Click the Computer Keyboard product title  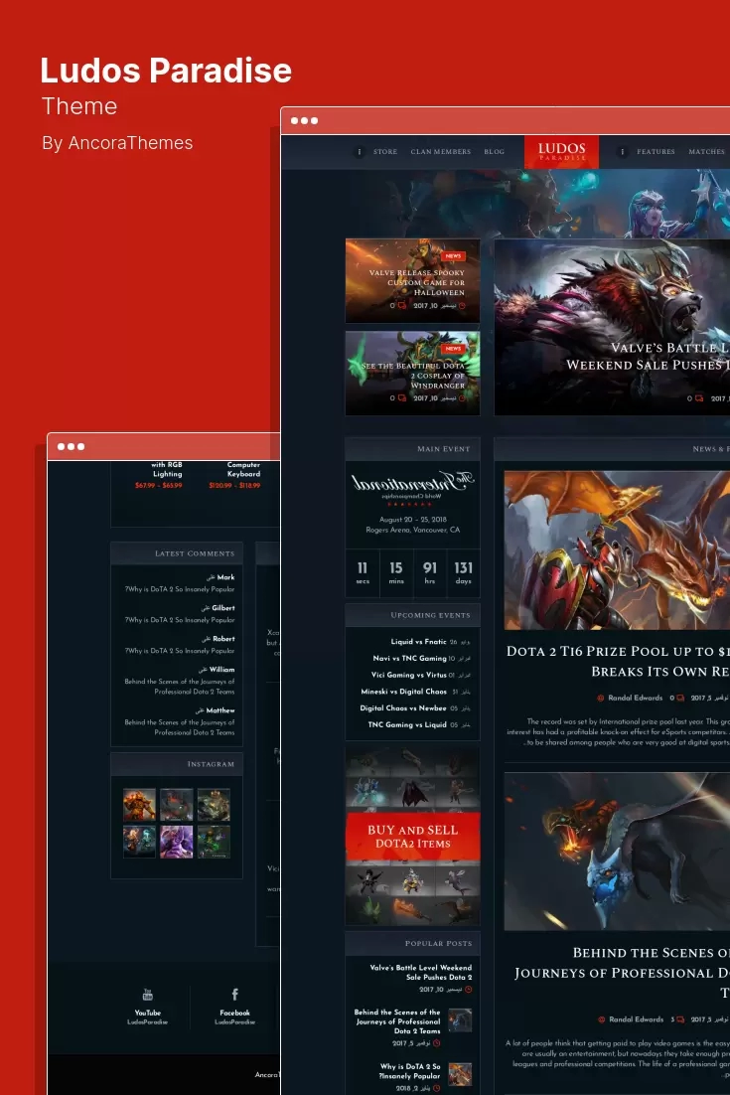tap(243, 469)
